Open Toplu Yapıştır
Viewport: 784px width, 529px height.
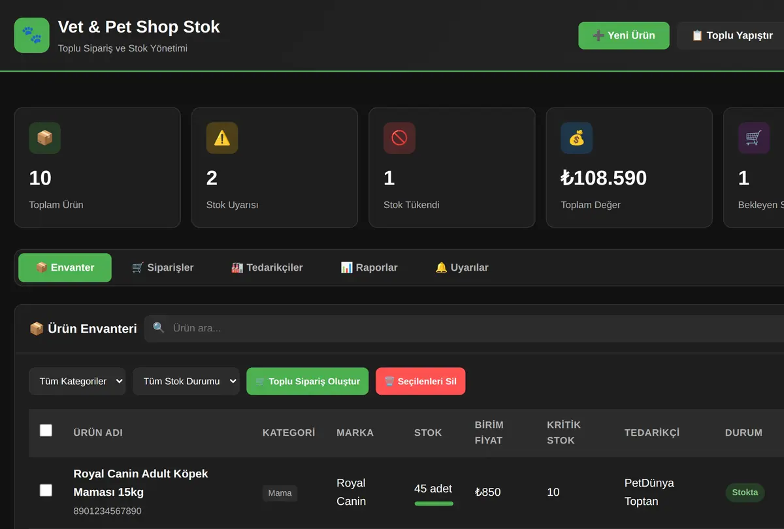pyautogui.click(x=732, y=35)
